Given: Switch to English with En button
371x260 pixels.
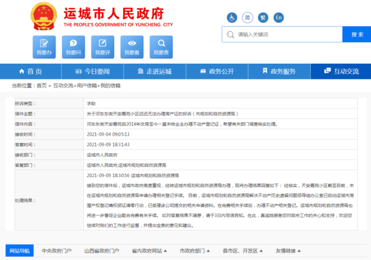Looking at the screenshot, I should coord(280,17).
